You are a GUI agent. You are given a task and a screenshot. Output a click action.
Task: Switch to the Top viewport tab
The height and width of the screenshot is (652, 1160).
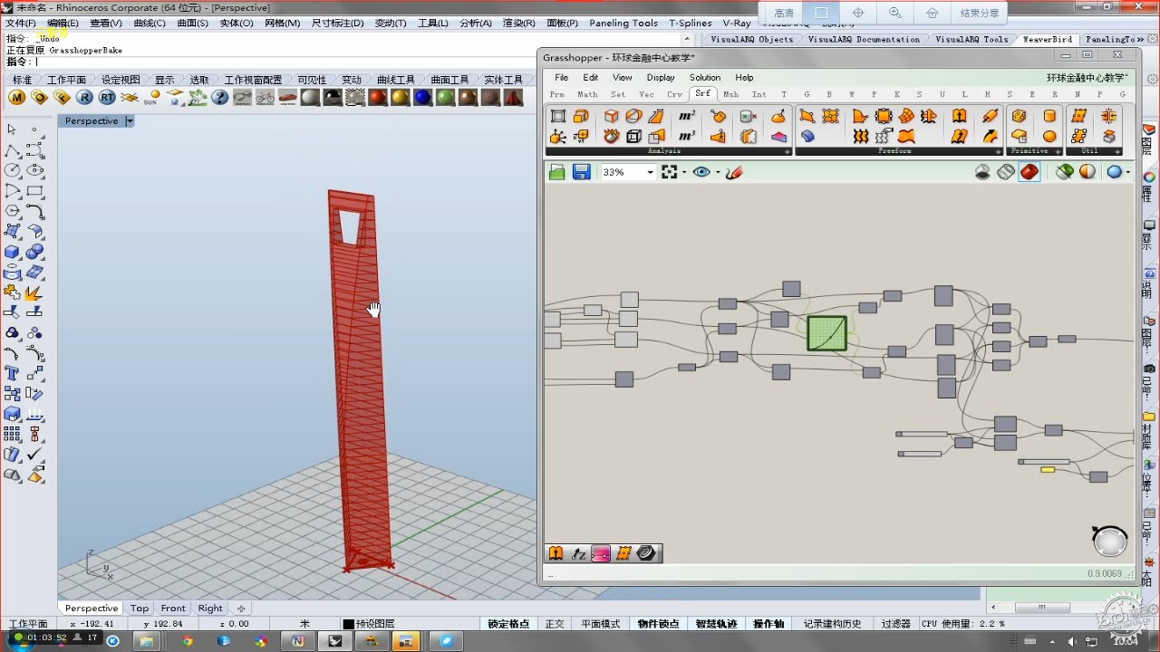click(140, 609)
